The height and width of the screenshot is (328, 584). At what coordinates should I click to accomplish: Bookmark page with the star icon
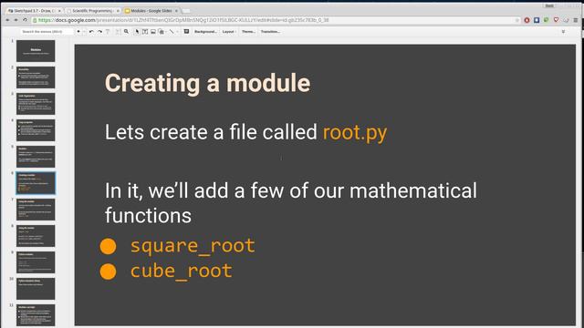pyautogui.click(x=517, y=20)
